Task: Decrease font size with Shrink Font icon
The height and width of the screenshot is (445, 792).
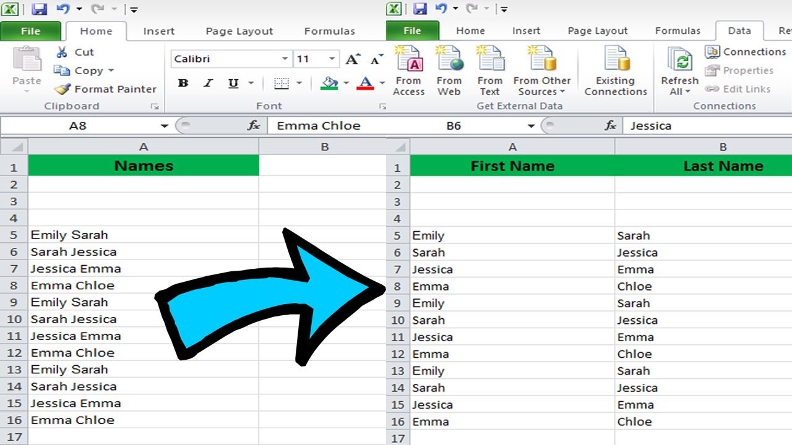Action: (376, 59)
